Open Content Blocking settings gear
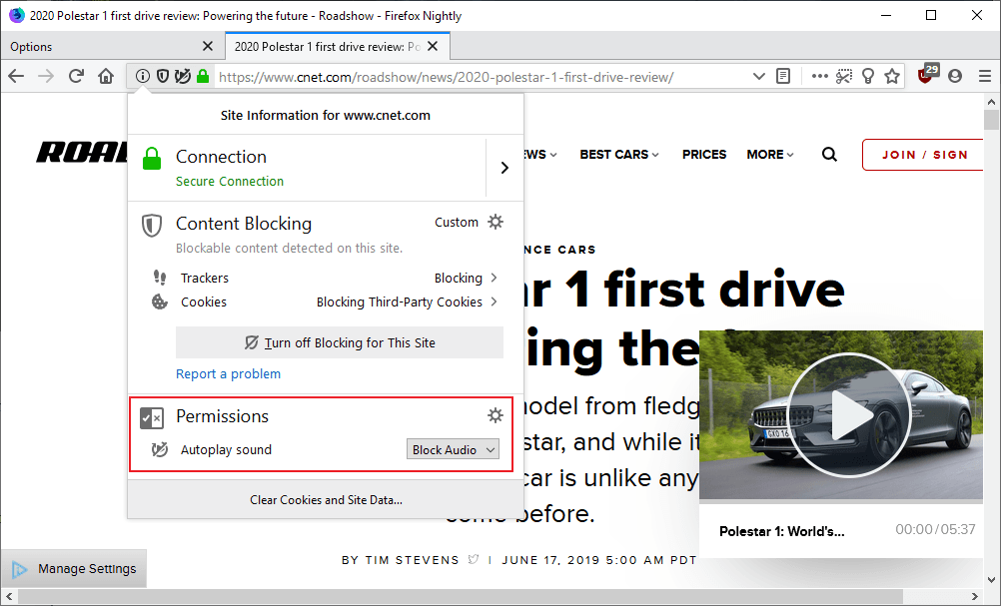 coord(496,222)
